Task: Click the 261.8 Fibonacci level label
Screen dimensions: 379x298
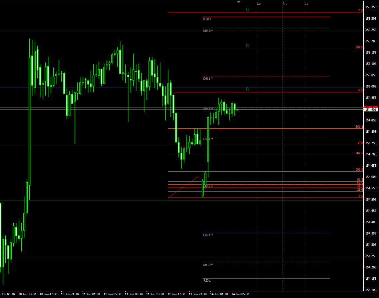Action: click(x=359, y=127)
